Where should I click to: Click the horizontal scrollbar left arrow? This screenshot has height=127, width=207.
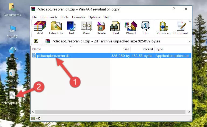[x=33, y=112]
